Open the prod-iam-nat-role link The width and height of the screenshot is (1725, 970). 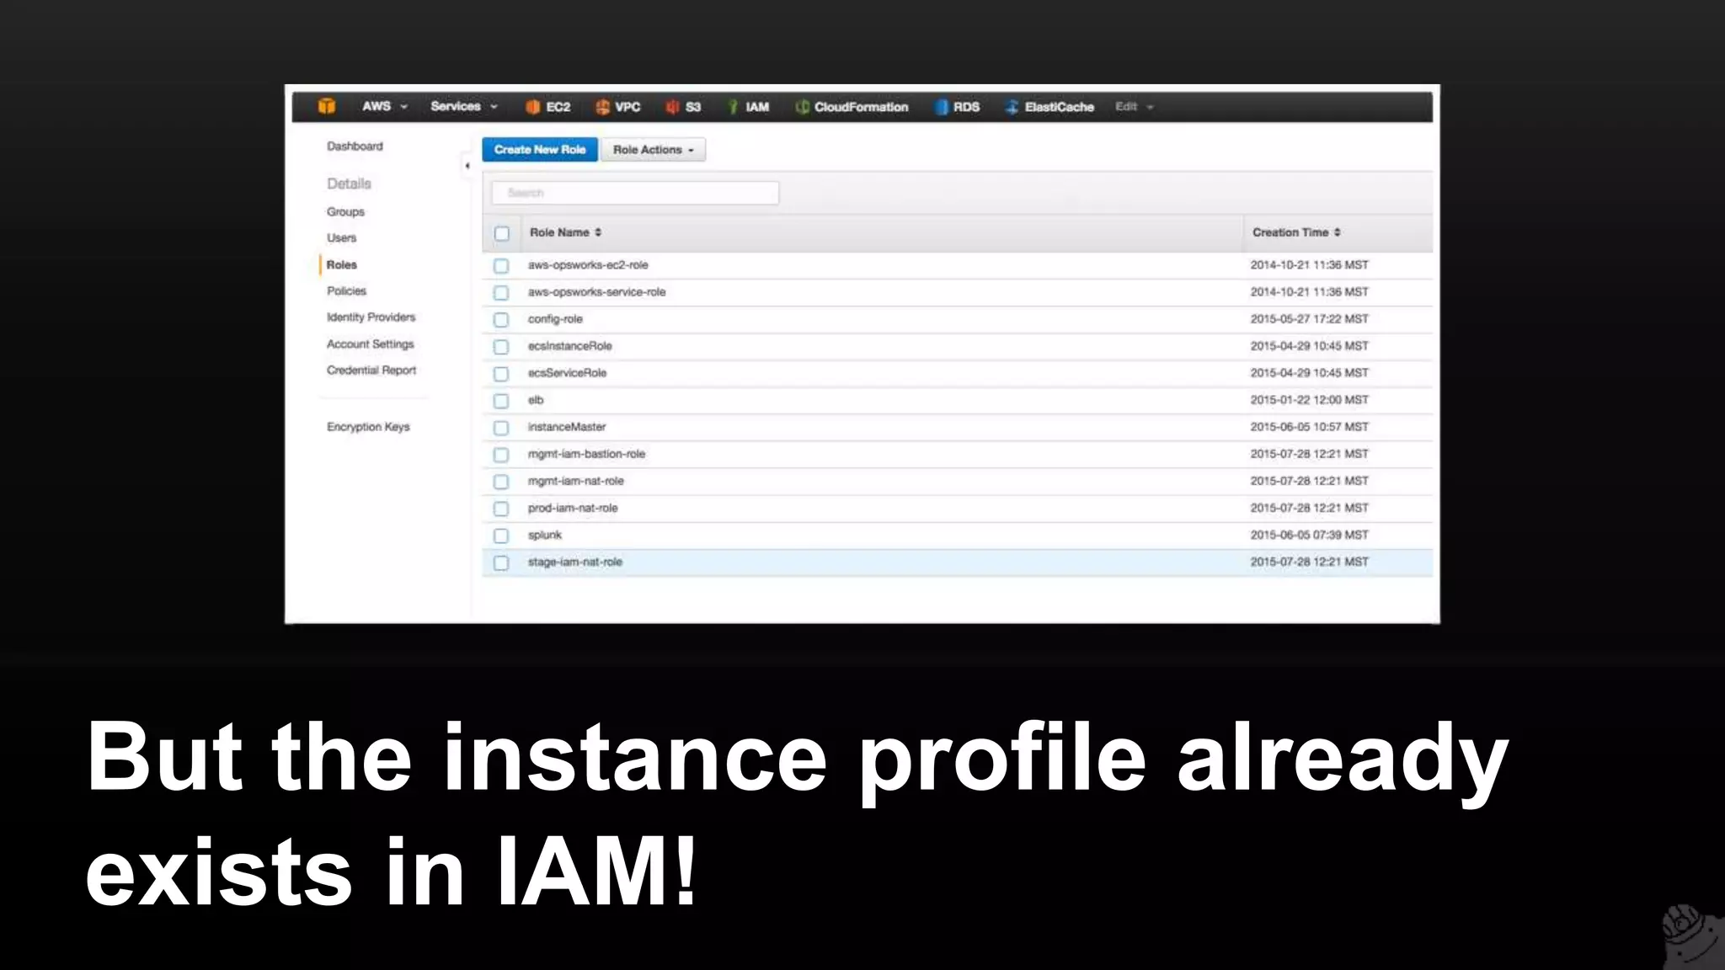point(572,508)
